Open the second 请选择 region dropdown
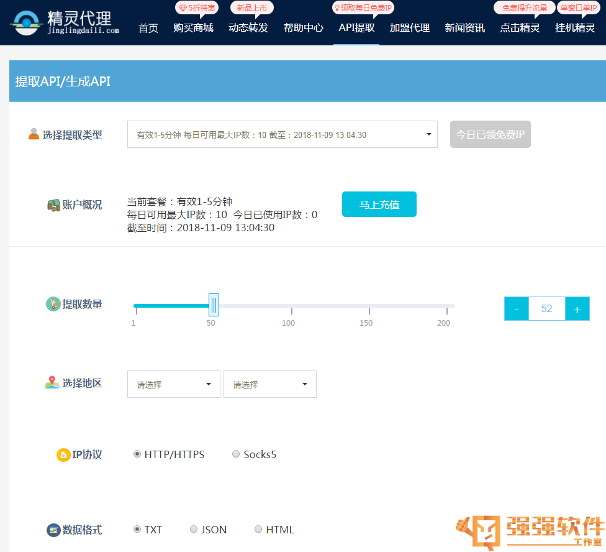Image resolution: width=606 pixels, height=552 pixels. click(269, 384)
